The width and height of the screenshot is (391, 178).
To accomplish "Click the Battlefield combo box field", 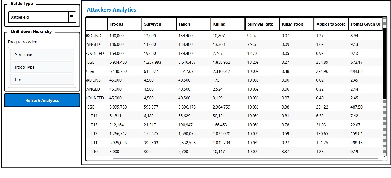I will point(38,17).
